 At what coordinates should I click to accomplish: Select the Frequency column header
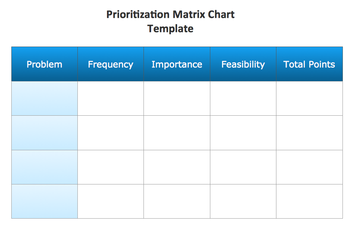tap(111, 64)
